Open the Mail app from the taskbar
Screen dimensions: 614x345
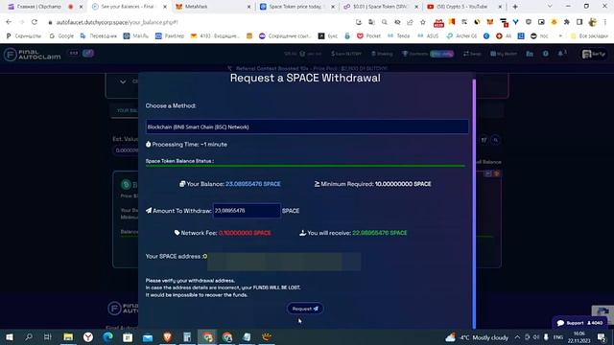pyautogui.click(x=148, y=336)
